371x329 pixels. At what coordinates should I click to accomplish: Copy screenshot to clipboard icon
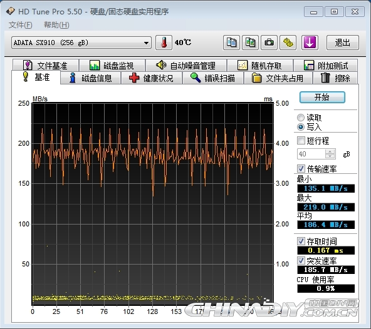[x=250, y=43]
